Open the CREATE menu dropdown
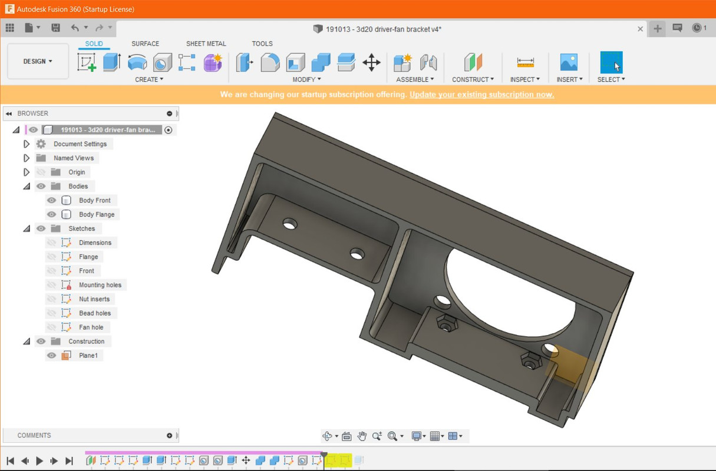 click(149, 79)
